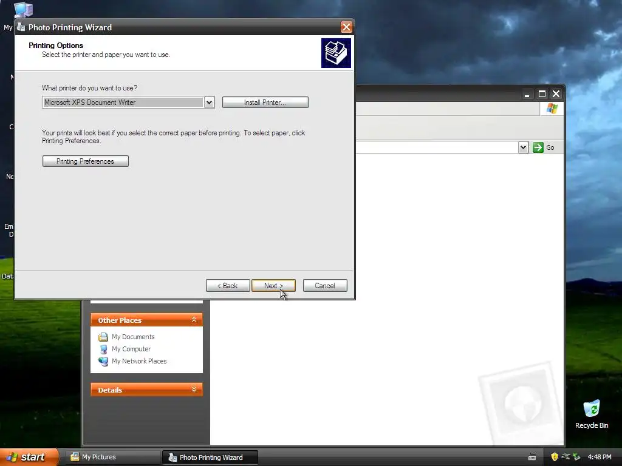Switch to Photo Printing Wizard taskbar button

210,458
